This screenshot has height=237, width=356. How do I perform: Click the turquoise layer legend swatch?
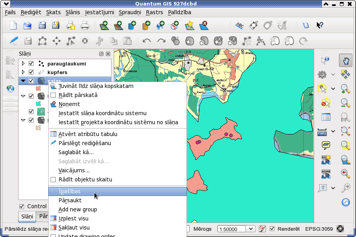38,104
